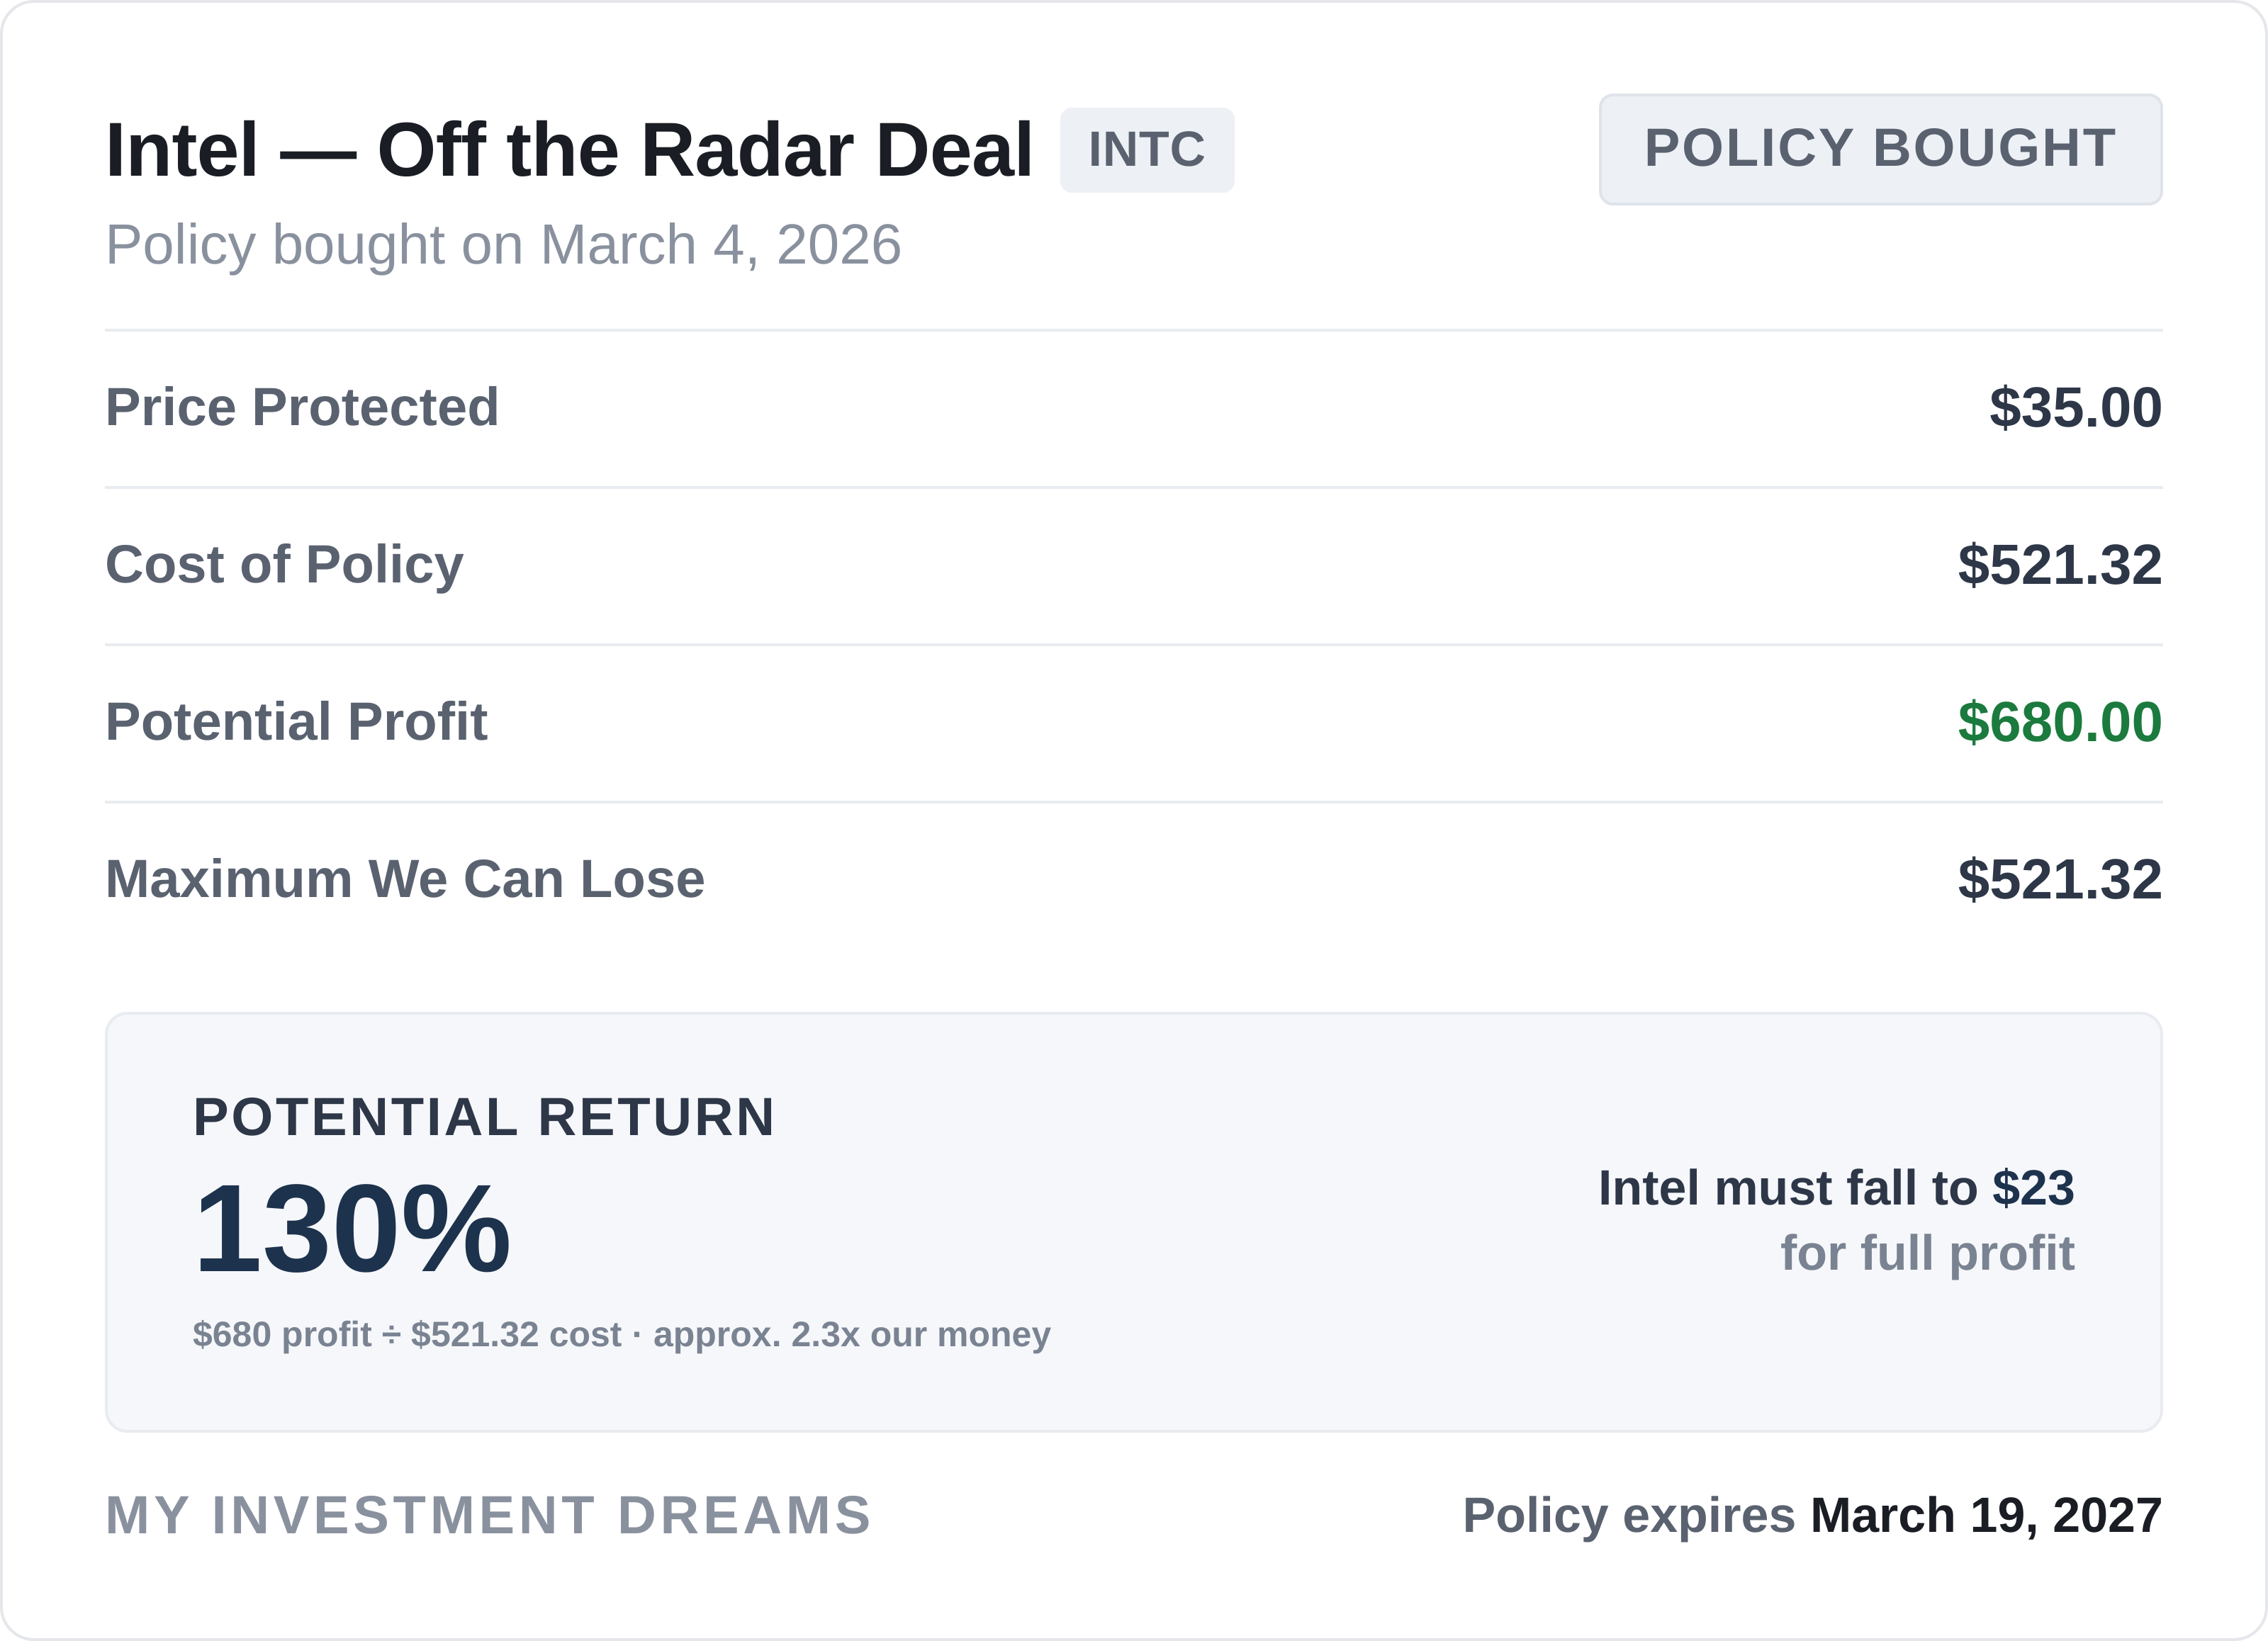
Task: Click the 'for full profit' caption
Action: [1927, 1253]
